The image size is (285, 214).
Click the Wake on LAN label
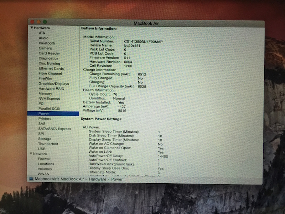[100, 152]
